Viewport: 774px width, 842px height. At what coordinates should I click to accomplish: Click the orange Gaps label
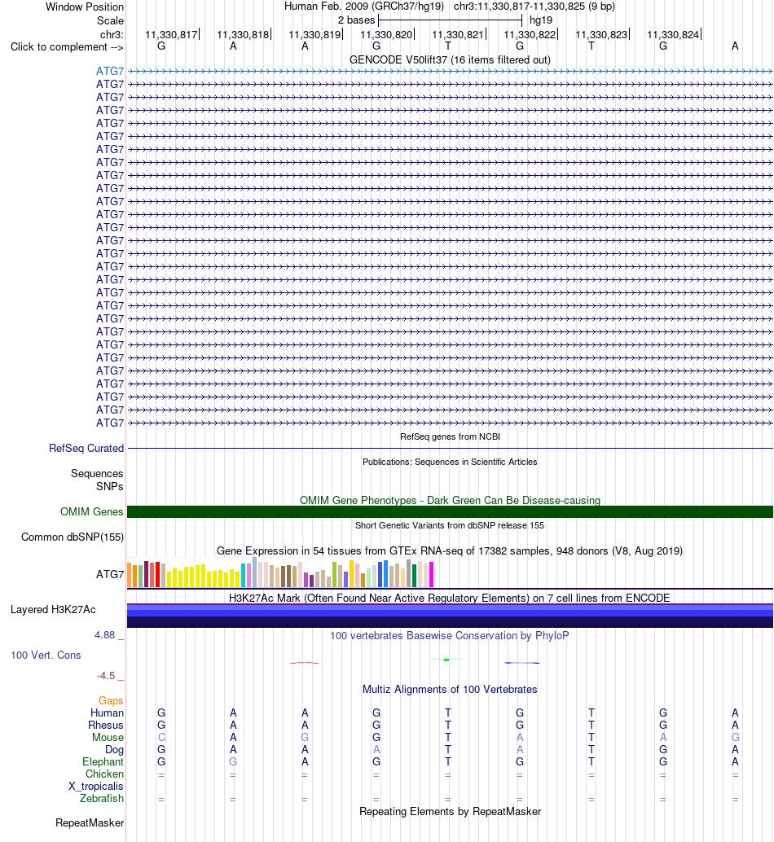[x=111, y=700]
